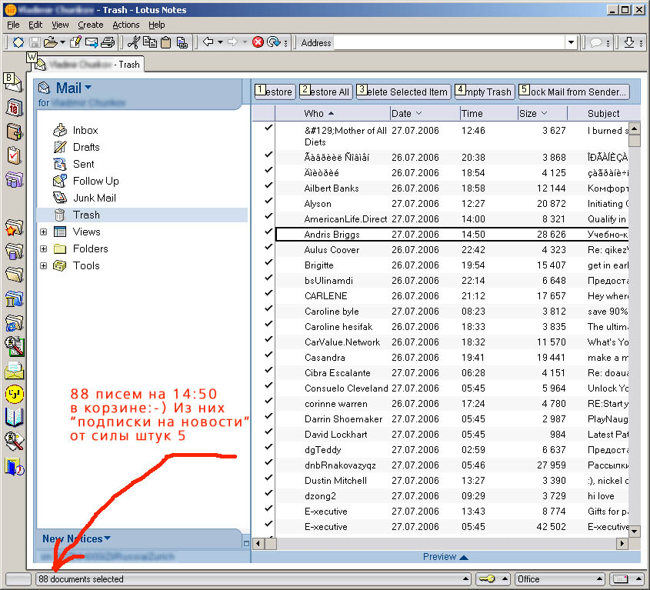Select the Inbox folder
Screen dimensions: 650x590
(x=85, y=130)
